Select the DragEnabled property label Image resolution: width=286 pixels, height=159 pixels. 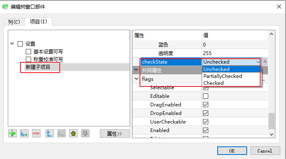(166, 104)
